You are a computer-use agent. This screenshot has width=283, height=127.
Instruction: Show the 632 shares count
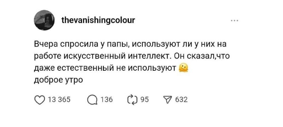(x=181, y=100)
